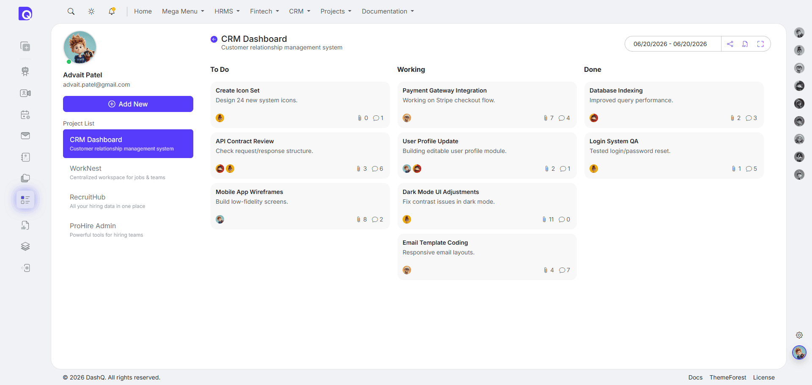812x385 pixels.
Task: Expand the CRM dropdown menu
Action: (x=299, y=11)
